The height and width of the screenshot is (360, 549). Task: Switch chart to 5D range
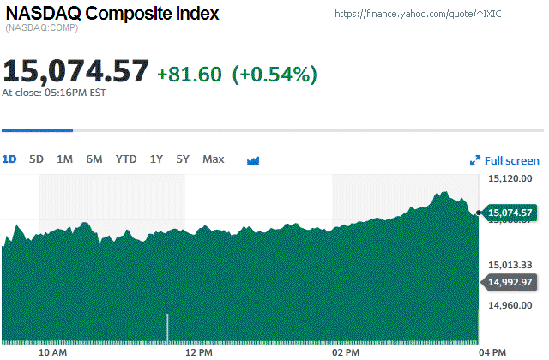36,159
